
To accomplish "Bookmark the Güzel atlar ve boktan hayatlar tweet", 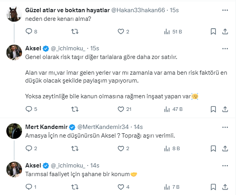I will click(x=214, y=31).
